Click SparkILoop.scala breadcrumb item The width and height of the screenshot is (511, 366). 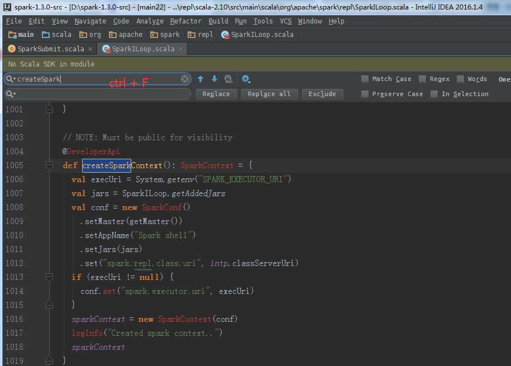pyautogui.click(x=257, y=35)
